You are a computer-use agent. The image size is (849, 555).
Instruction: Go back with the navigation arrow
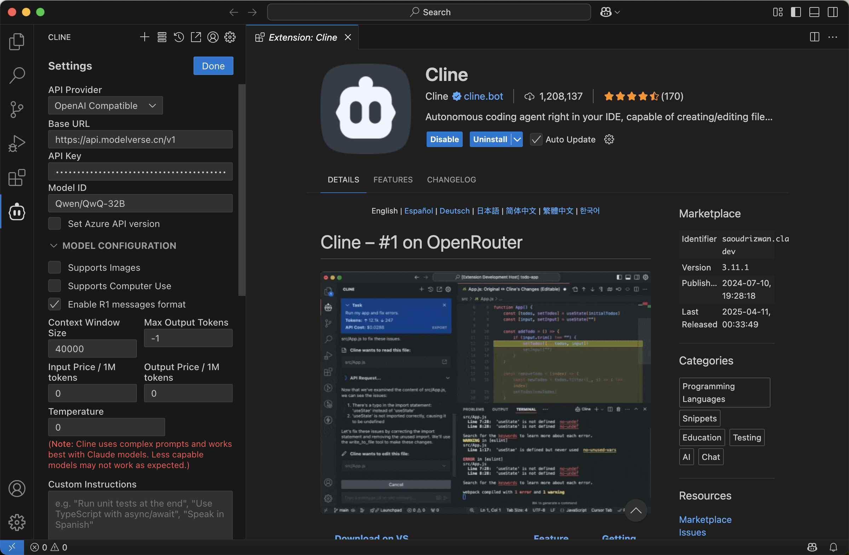pos(234,12)
